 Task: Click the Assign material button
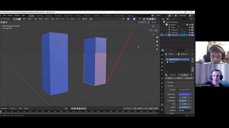170,78
